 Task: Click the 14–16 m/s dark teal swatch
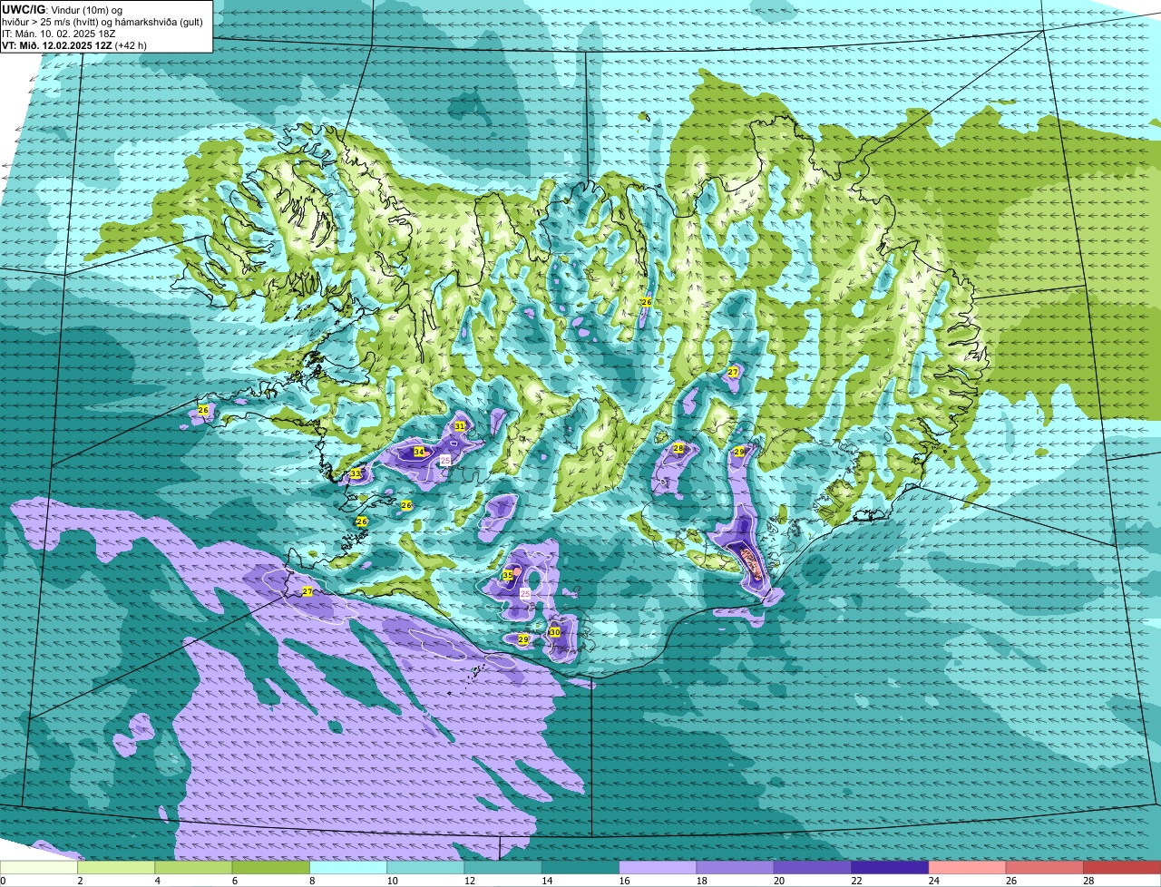pos(580,868)
